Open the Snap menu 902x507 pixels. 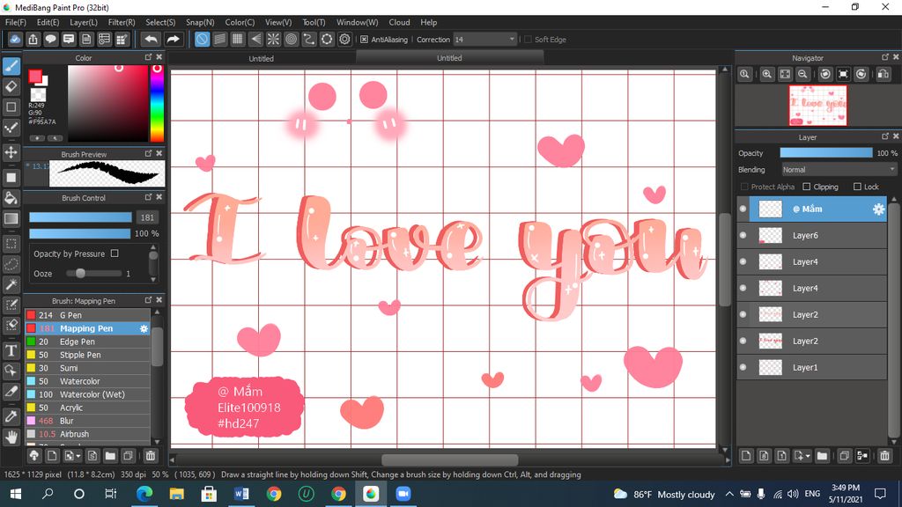[200, 22]
